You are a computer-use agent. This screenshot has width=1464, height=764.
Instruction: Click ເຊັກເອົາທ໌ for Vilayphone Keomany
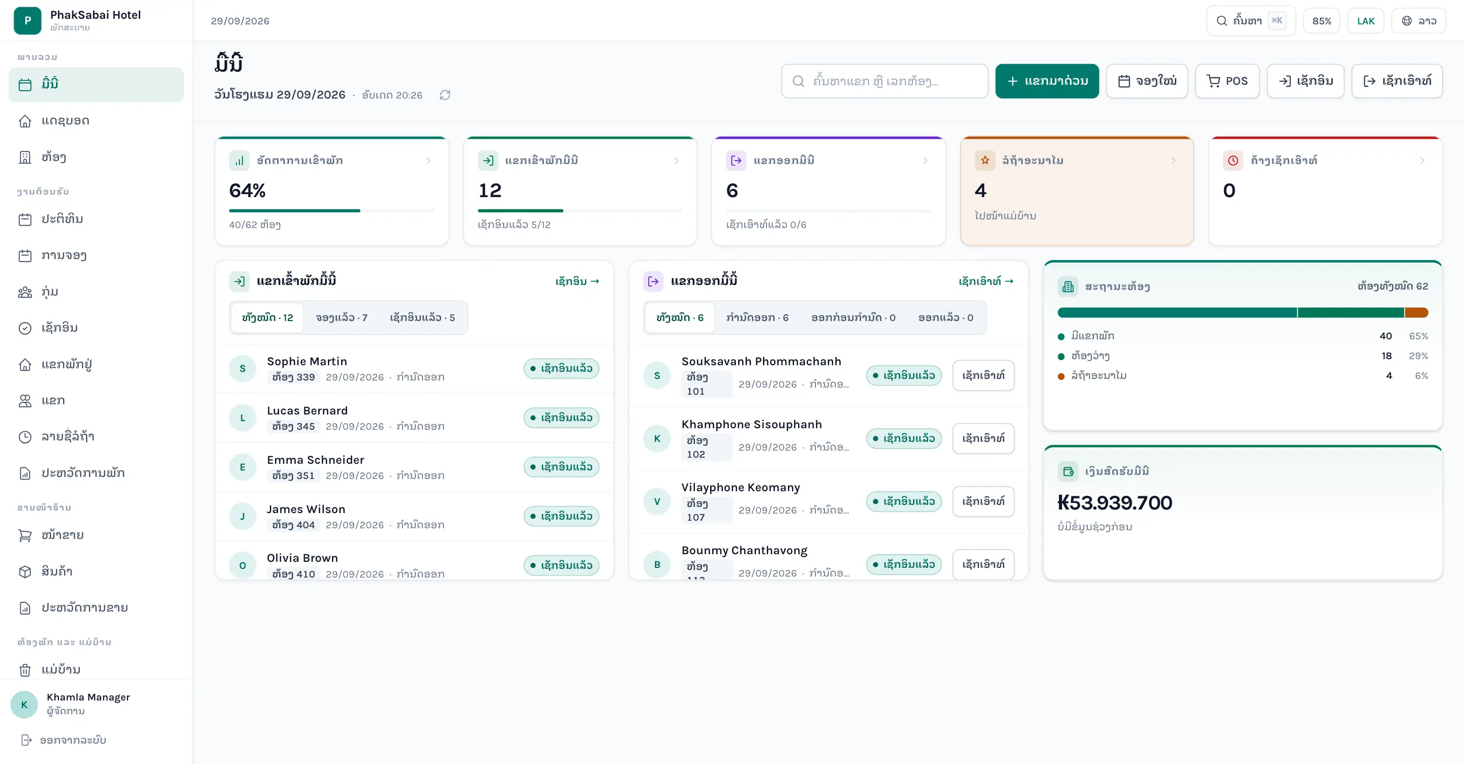(x=983, y=501)
